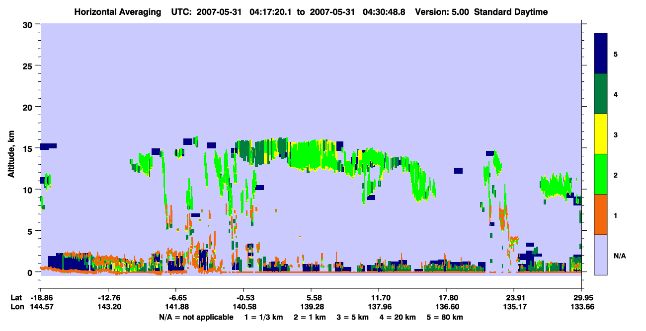Click the 'Lon' row label
This screenshot has height=331, width=646.
tap(16, 307)
